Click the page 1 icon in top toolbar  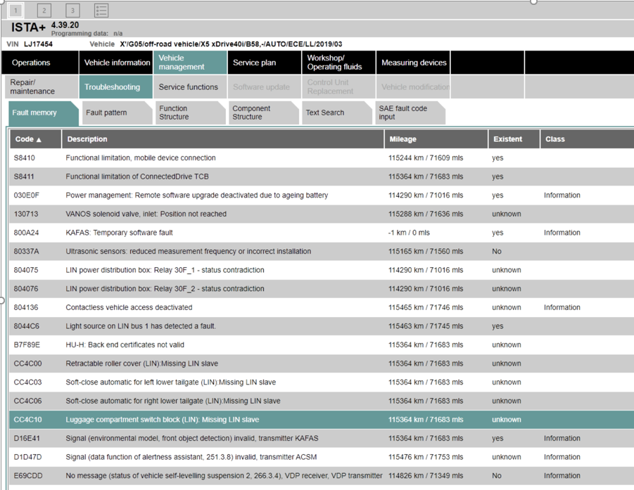[x=15, y=10]
